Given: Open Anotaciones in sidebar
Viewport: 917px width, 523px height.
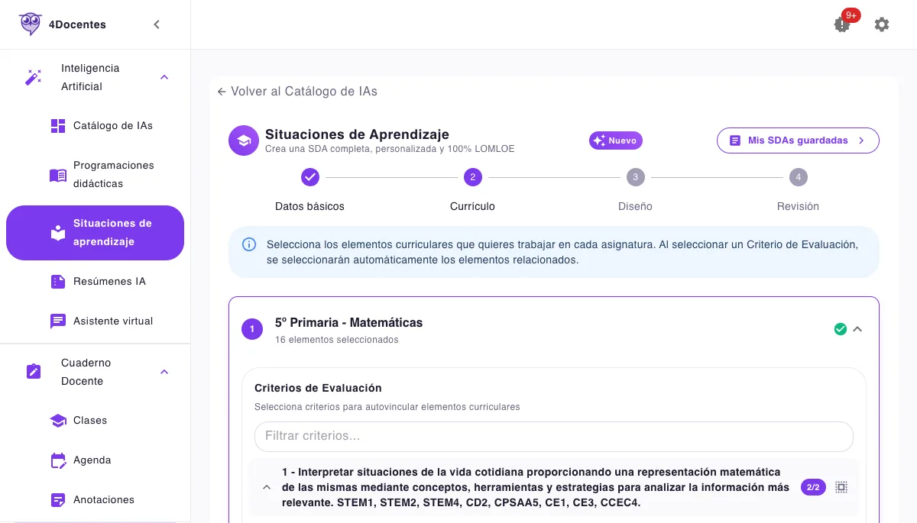Looking at the screenshot, I should click(95, 500).
